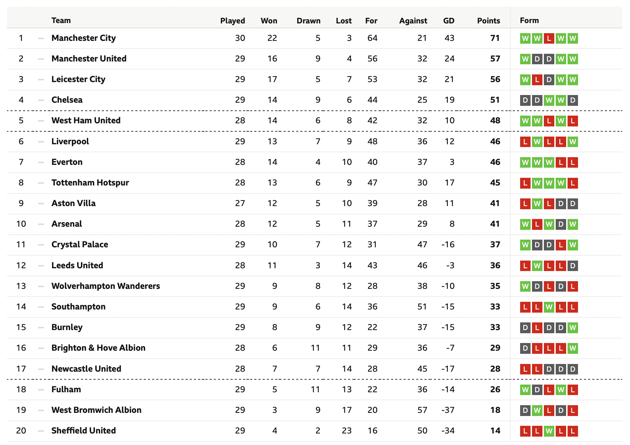This screenshot has height=445, width=630.
Task: Click the GD column header
Action: [449, 21]
